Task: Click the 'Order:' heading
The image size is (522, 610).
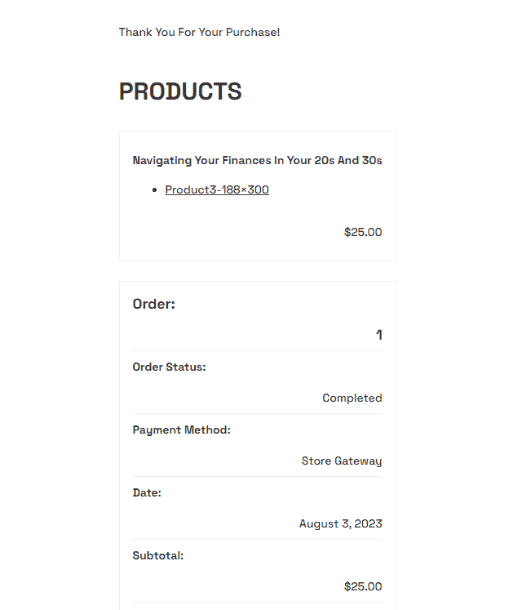Action: point(154,304)
